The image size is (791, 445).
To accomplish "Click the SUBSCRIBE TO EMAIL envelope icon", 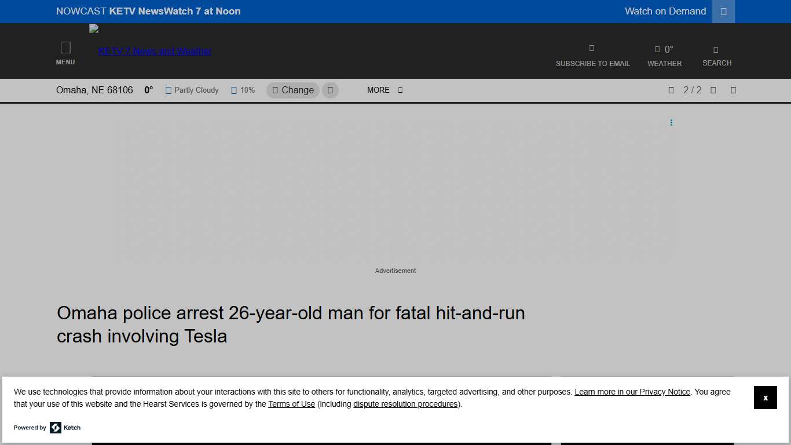I will coord(591,49).
